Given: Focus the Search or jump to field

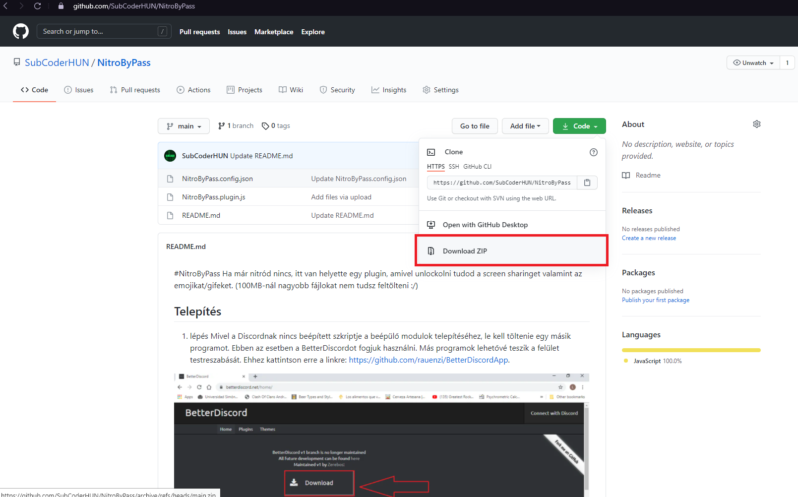Looking at the screenshot, I should 104,31.
